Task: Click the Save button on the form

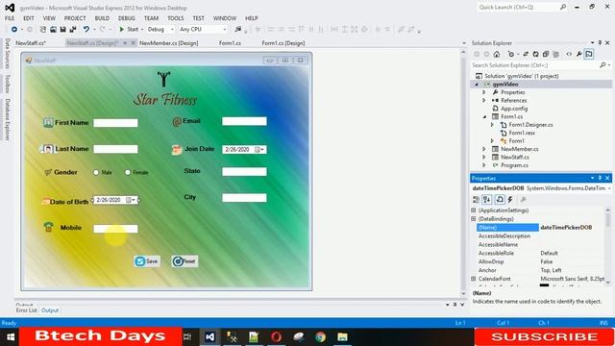Action: point(147,261)
